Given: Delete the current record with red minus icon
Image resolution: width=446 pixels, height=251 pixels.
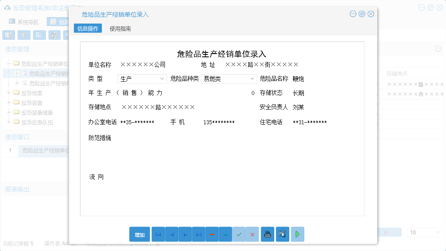Looking at the screenshot, I should (212, 234).
